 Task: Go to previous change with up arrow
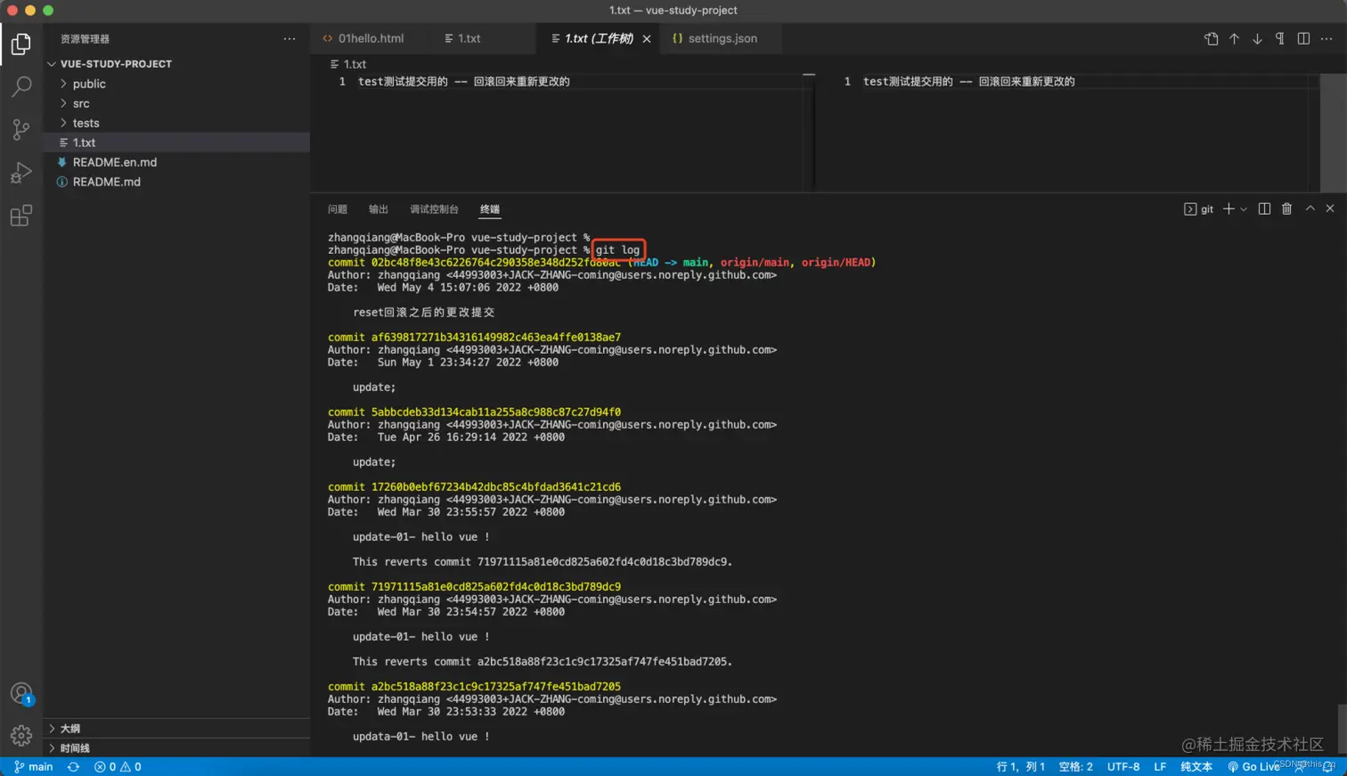[x=1234, y=38]
